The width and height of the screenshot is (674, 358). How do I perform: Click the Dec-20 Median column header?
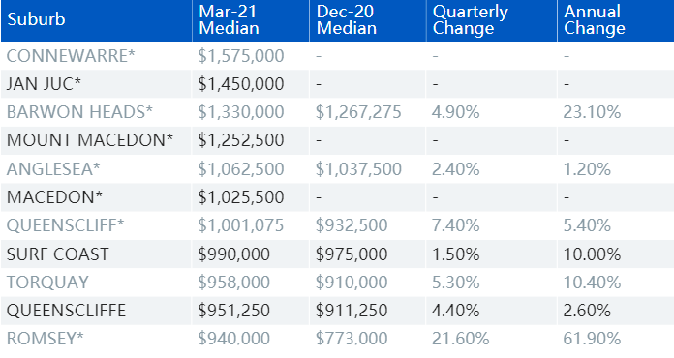point(347,19)
